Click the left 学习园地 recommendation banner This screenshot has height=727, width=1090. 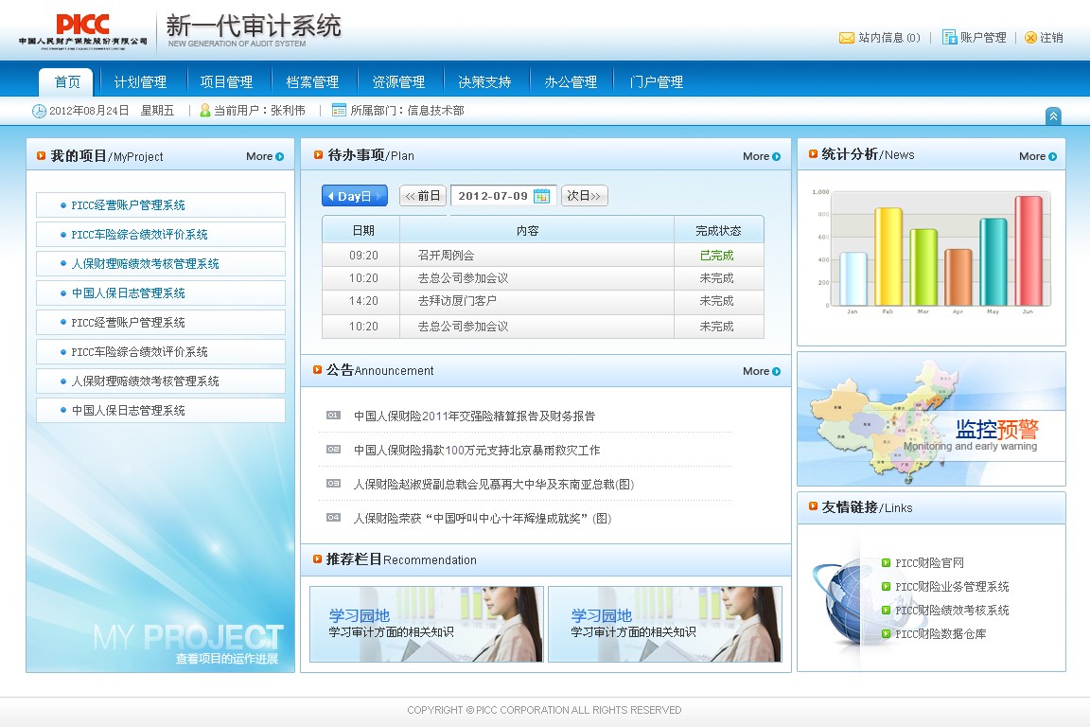click(x=426, y=624)
